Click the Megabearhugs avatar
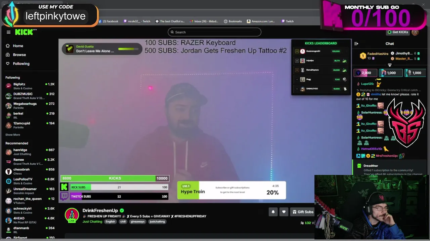 click(x=8, y=106)
